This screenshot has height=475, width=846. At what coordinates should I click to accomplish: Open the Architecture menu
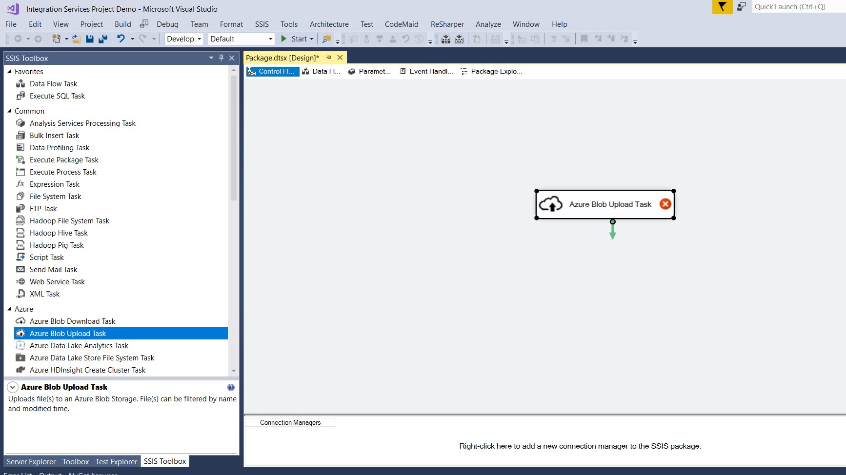pyautogui.click(x=329, y=24)
